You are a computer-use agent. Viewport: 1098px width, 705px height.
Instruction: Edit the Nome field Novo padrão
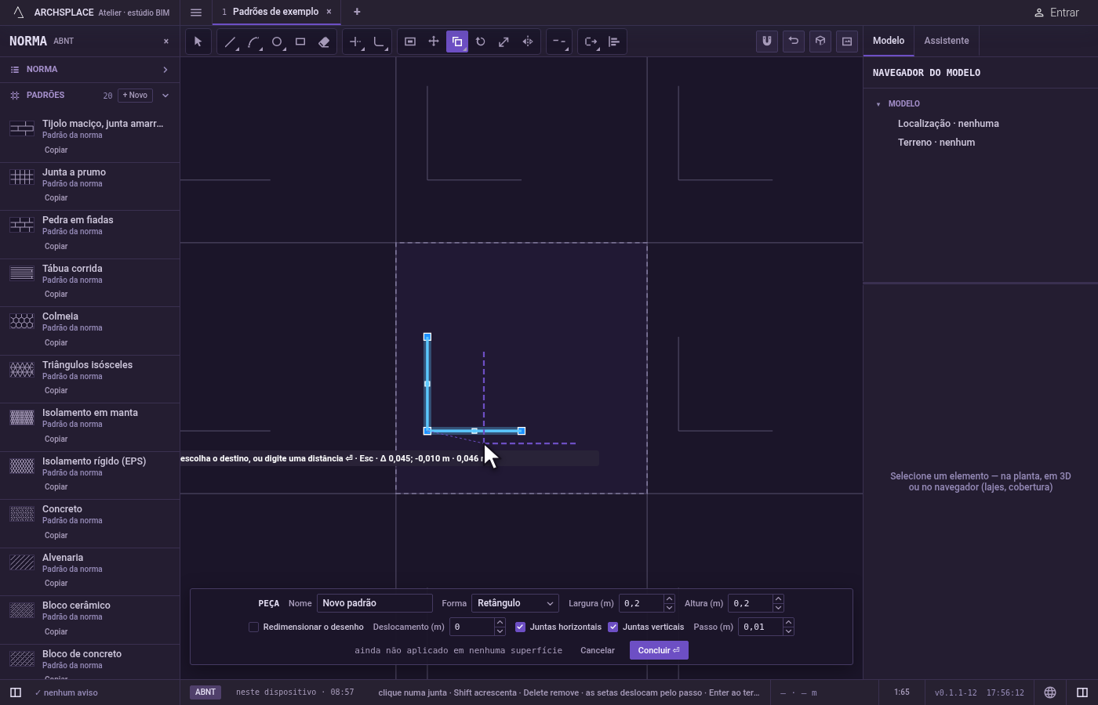(375, 603)
